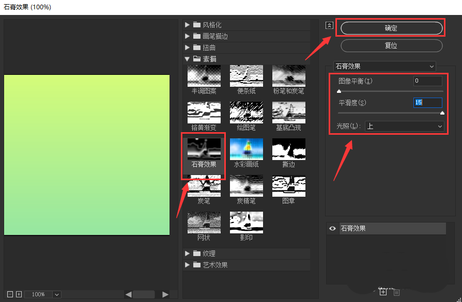
Task: Collapse the filter gallery thumbnails panel
Action: coord(329,25)
